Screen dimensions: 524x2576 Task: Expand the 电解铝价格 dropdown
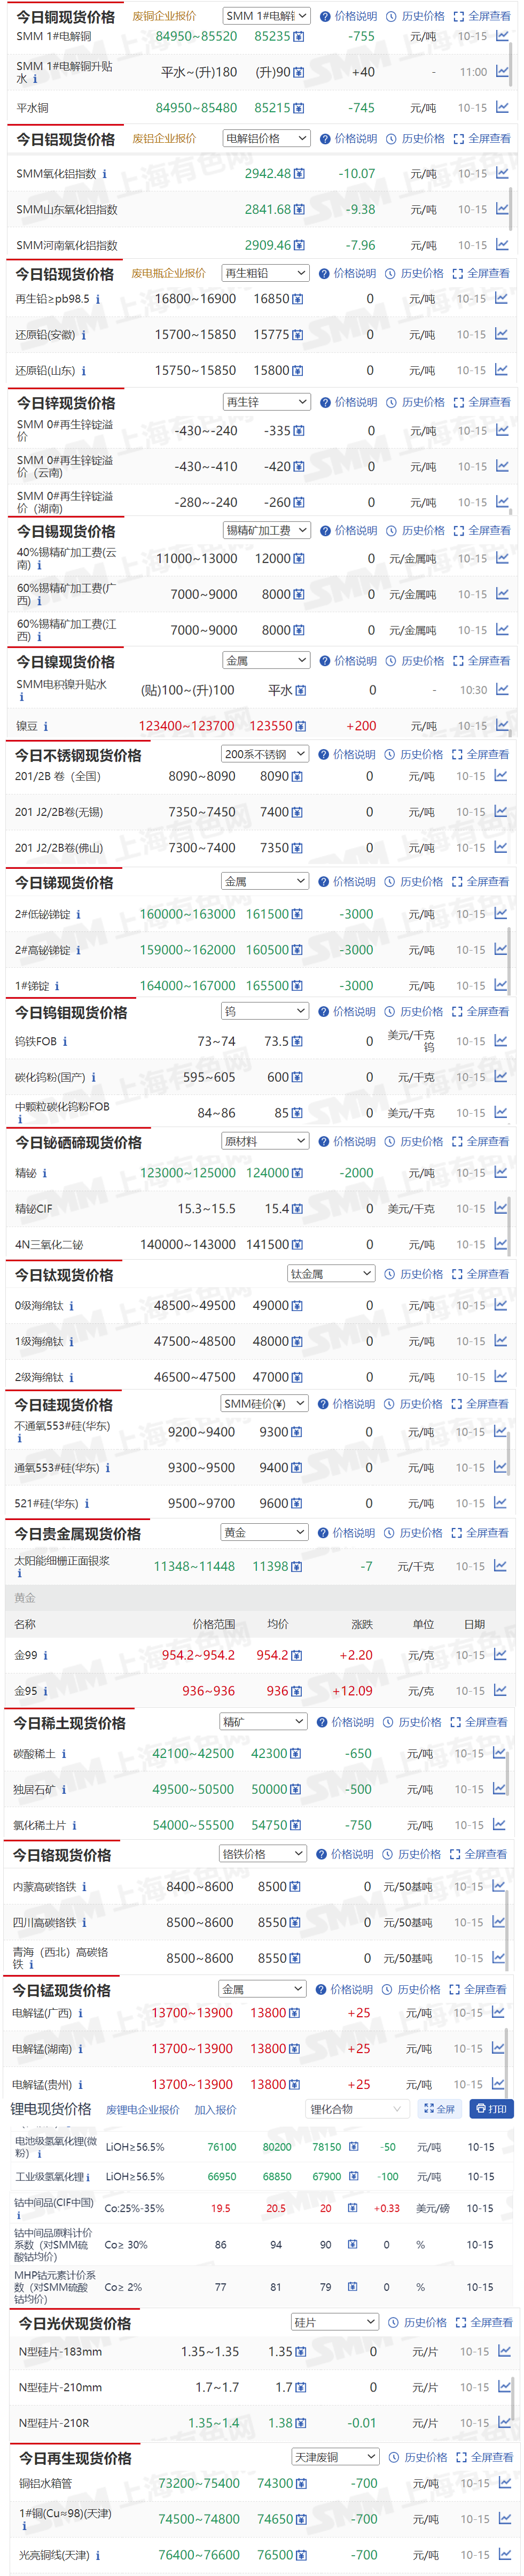point(265,139)
